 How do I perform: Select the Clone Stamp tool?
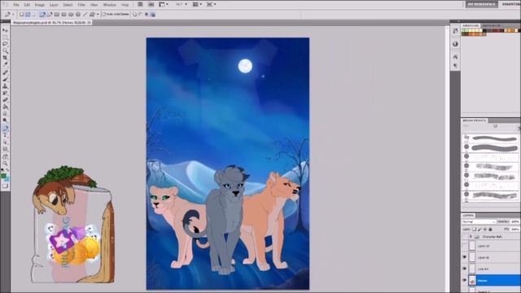5,86
